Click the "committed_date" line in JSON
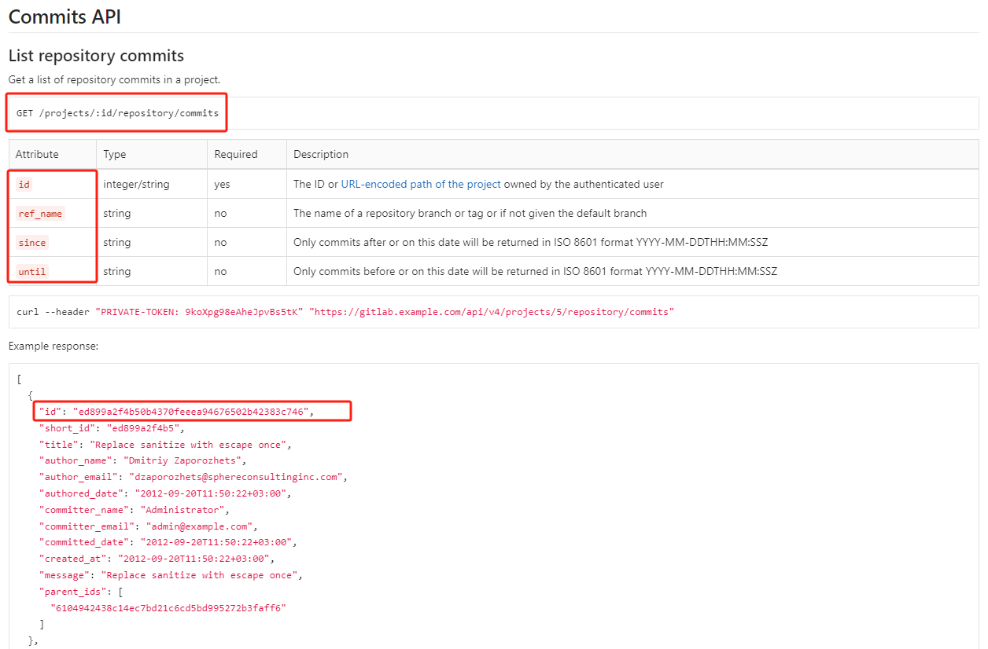 168,542
